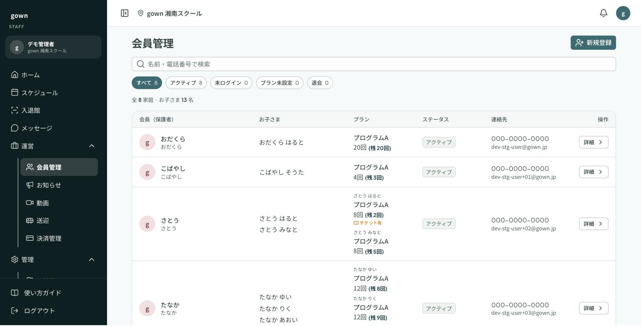Viewport: 641px width, 326px height.
Task: Open details for さとう
Action: tap(594, 224)
